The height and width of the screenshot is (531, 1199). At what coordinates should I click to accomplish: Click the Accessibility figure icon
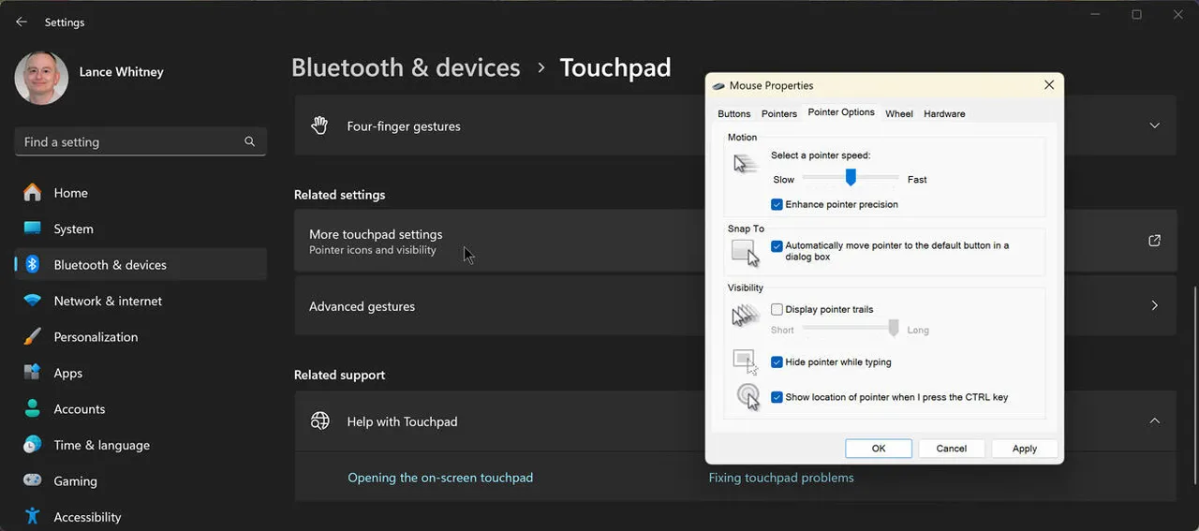pos(33,516)
